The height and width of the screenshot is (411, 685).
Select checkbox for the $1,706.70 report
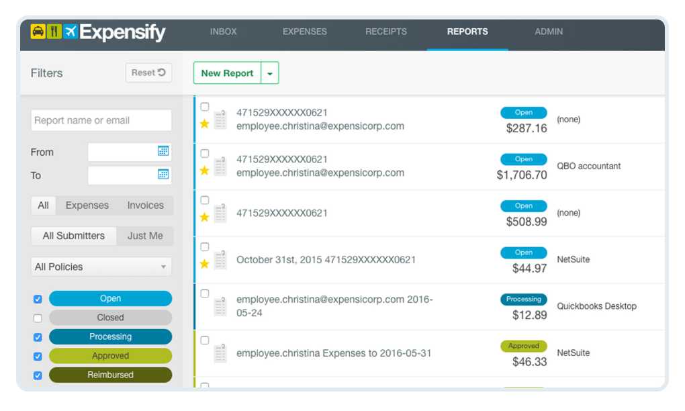click(204, 153)
